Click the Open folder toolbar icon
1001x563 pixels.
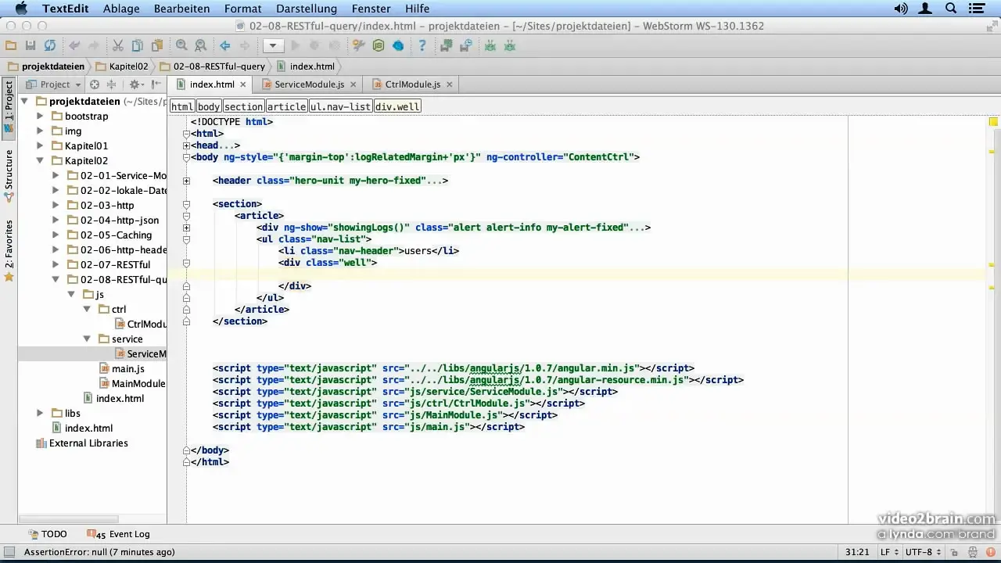pos(11,46)
